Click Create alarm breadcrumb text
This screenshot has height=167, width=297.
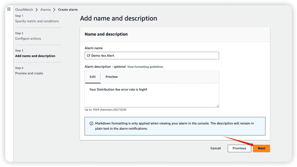pyautogui.click(x=68, y=10)
